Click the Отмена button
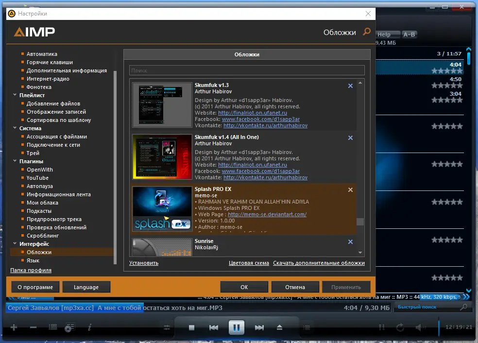The image size is (478, 343). (295, 287)
